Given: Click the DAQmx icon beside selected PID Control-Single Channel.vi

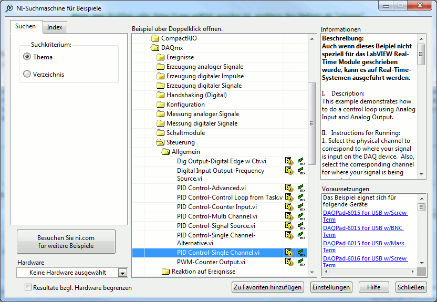Looking at the screenshot, I should (301, 253).
